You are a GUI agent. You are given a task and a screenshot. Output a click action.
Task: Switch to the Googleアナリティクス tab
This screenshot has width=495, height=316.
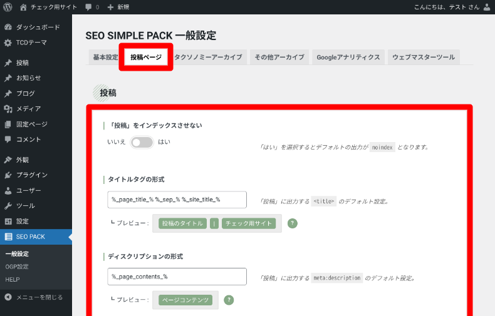tap(348, 57)
